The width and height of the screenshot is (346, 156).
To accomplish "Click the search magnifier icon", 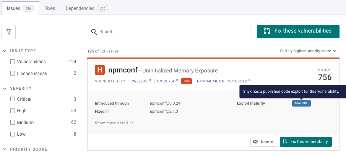I will (94, 32).
